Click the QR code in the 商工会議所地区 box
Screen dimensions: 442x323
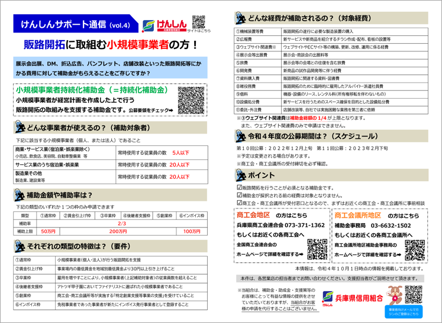coord(415,250)
